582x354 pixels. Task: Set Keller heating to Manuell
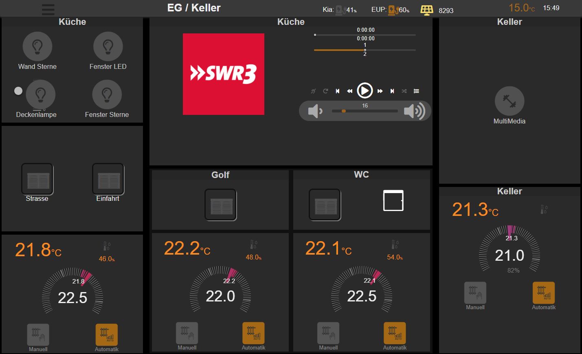click(x=475, y=293)
